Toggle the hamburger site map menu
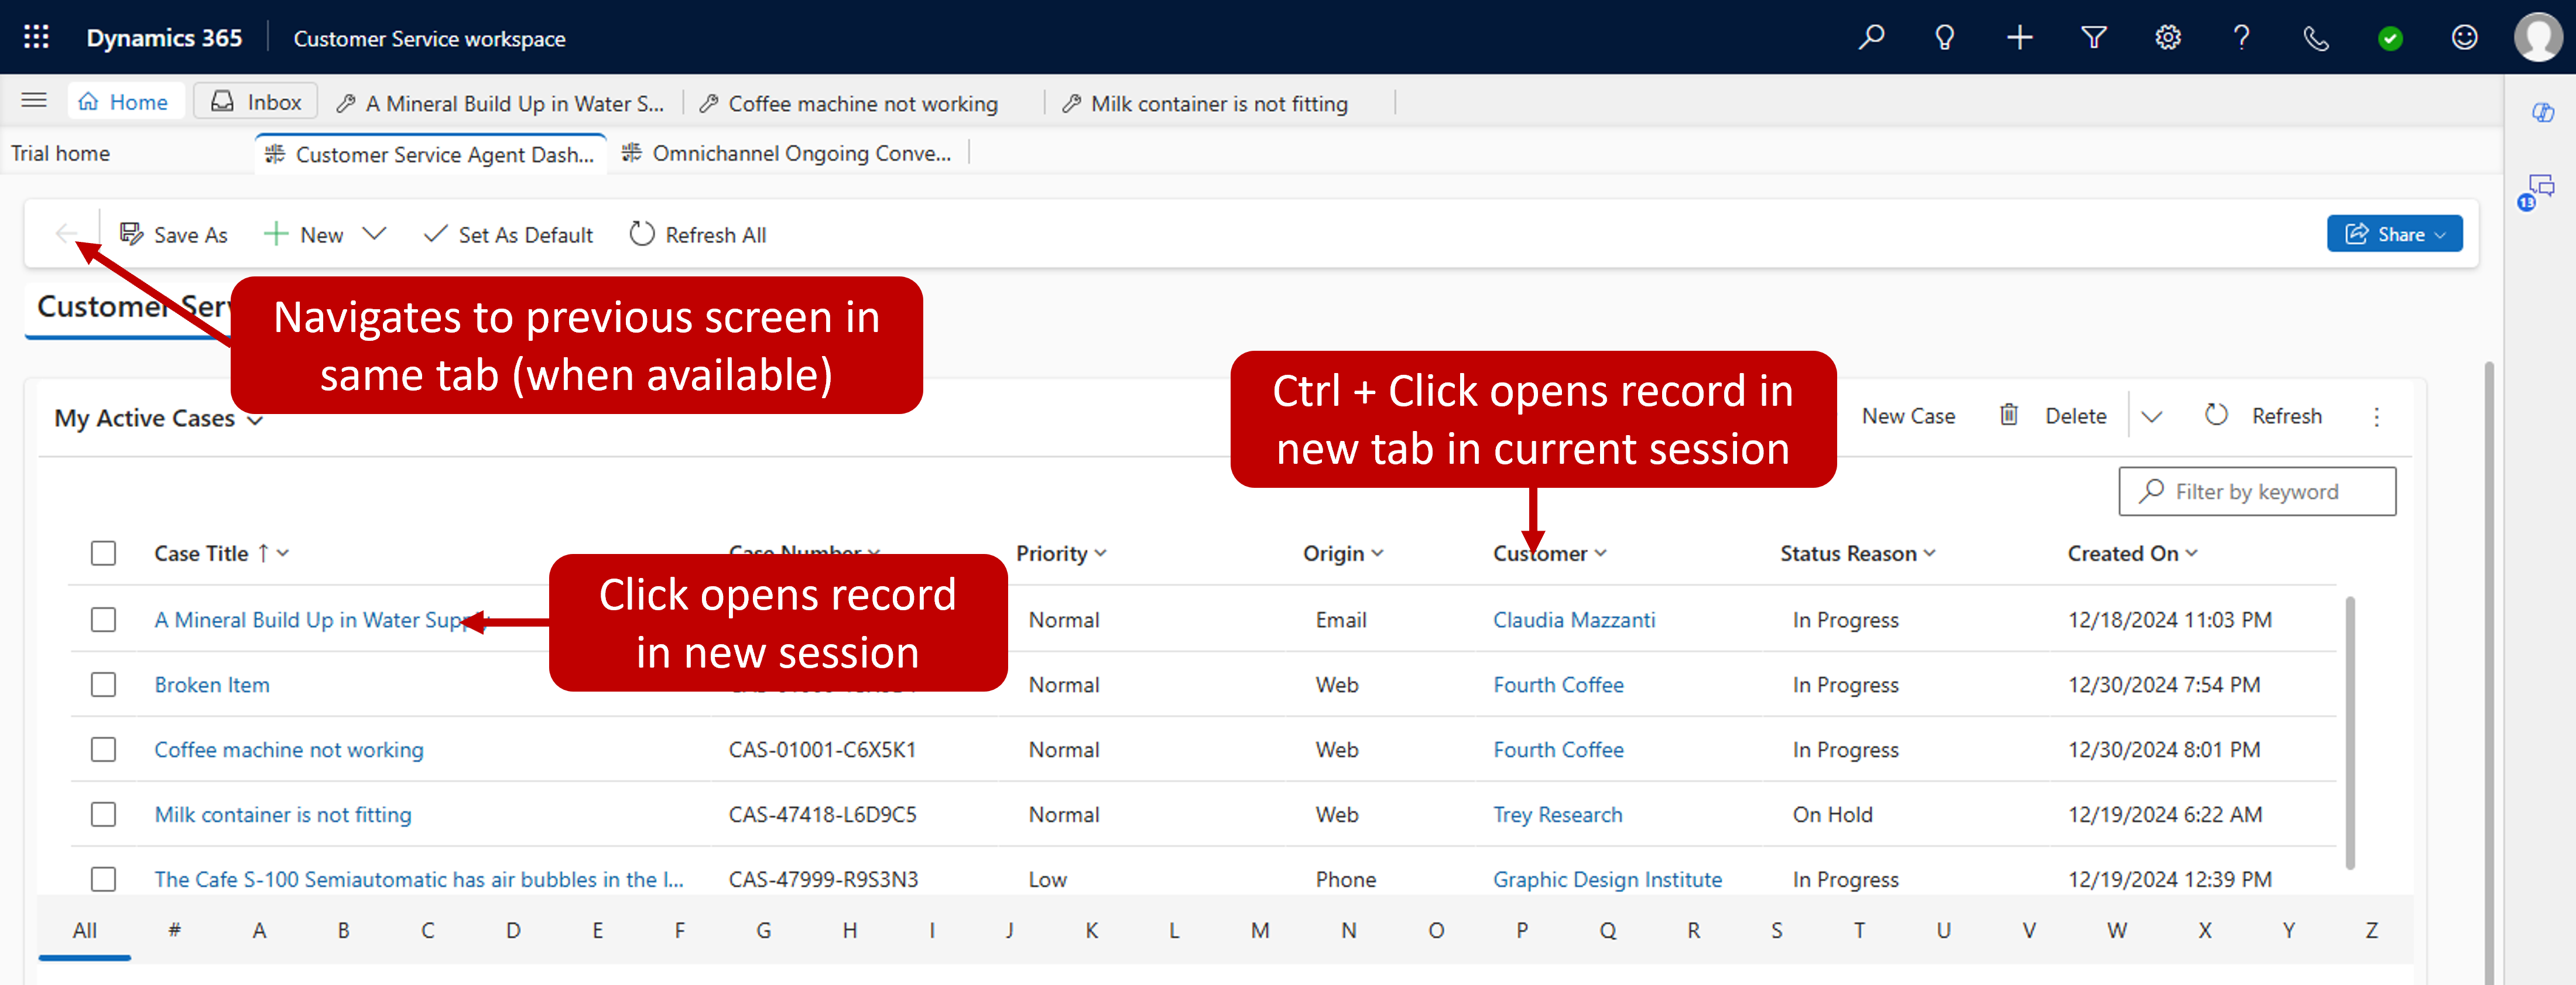Viewport: 2576px width, 985px height. tap(34, 100)
